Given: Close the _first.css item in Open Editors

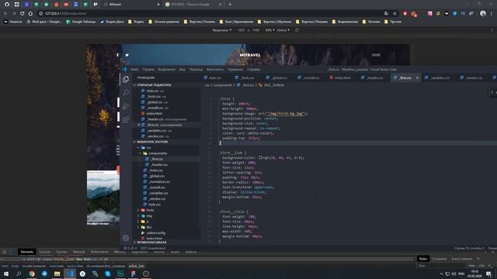Looking at the screenshot, I should point(139,125).
